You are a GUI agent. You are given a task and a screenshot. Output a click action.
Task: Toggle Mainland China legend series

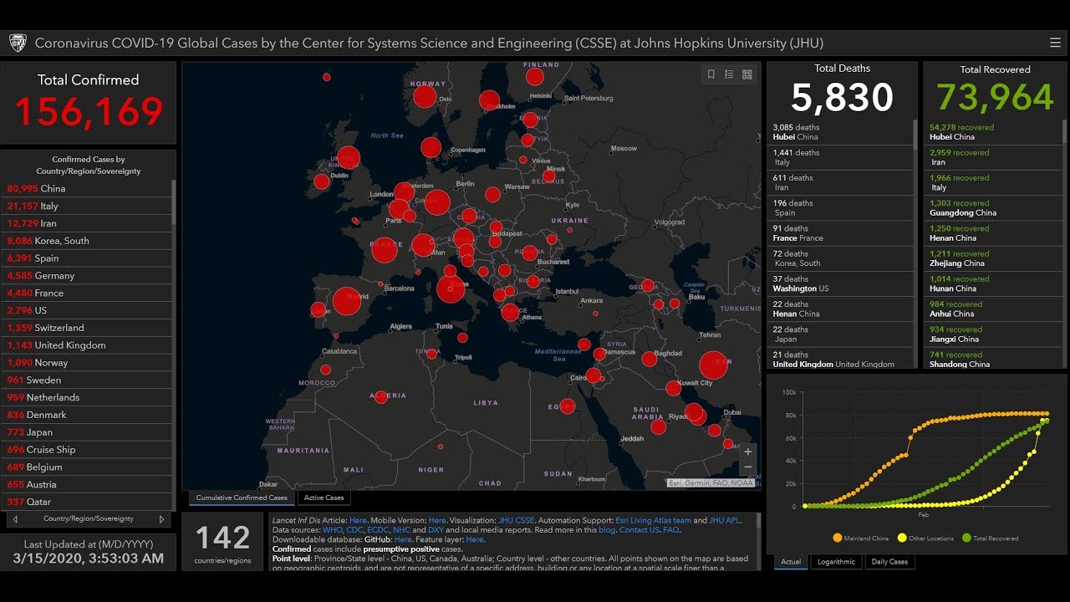860,538
